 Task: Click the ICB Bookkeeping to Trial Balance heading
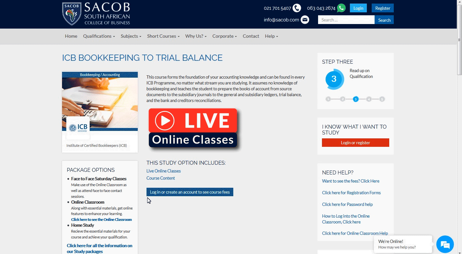(x=142, y=58)
